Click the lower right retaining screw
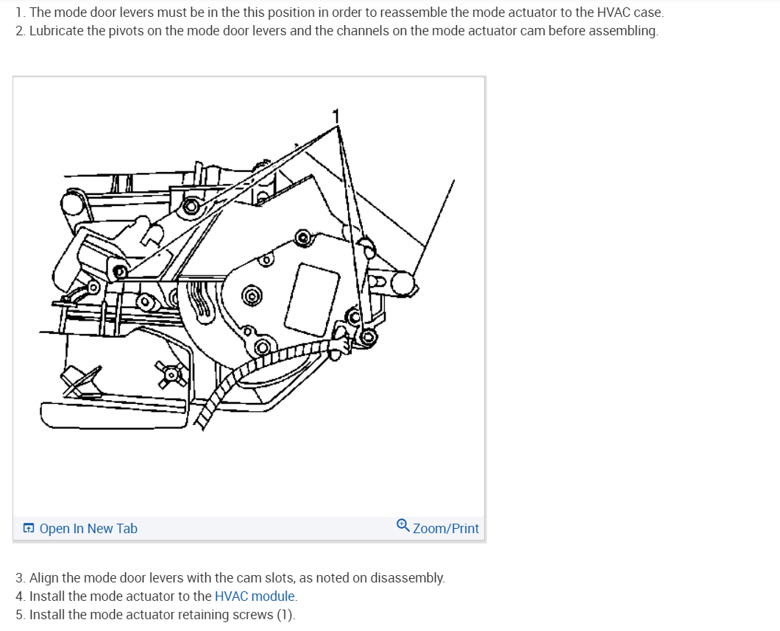The image size is (780, 631). pyautogui.click(x=368, y=338)
